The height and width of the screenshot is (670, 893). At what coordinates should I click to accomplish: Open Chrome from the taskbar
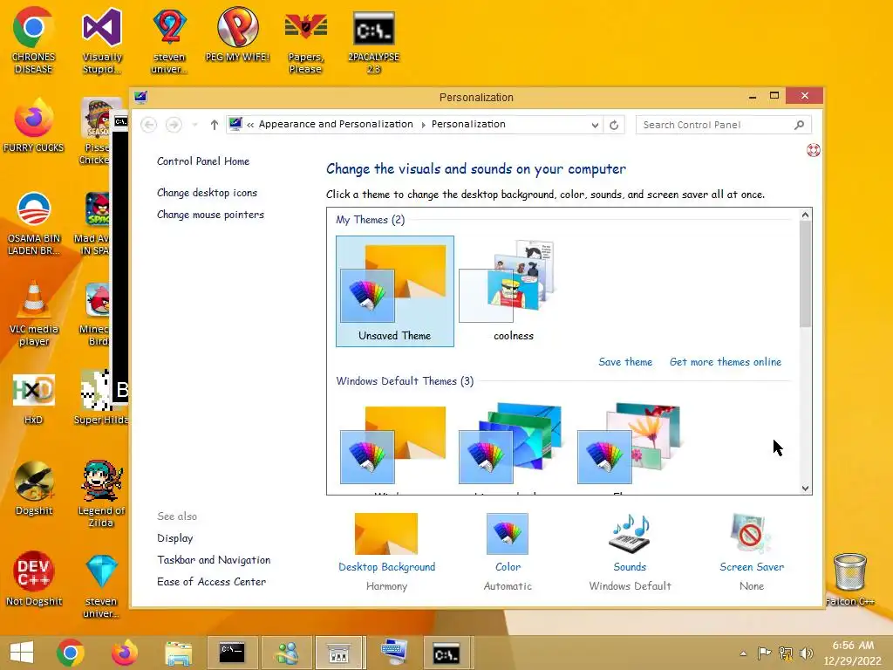pyautogui.click(x=70, y=653)
